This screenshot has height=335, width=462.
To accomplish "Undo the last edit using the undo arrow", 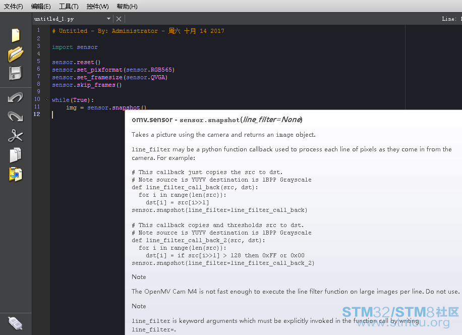I will (x=16, y=97).
